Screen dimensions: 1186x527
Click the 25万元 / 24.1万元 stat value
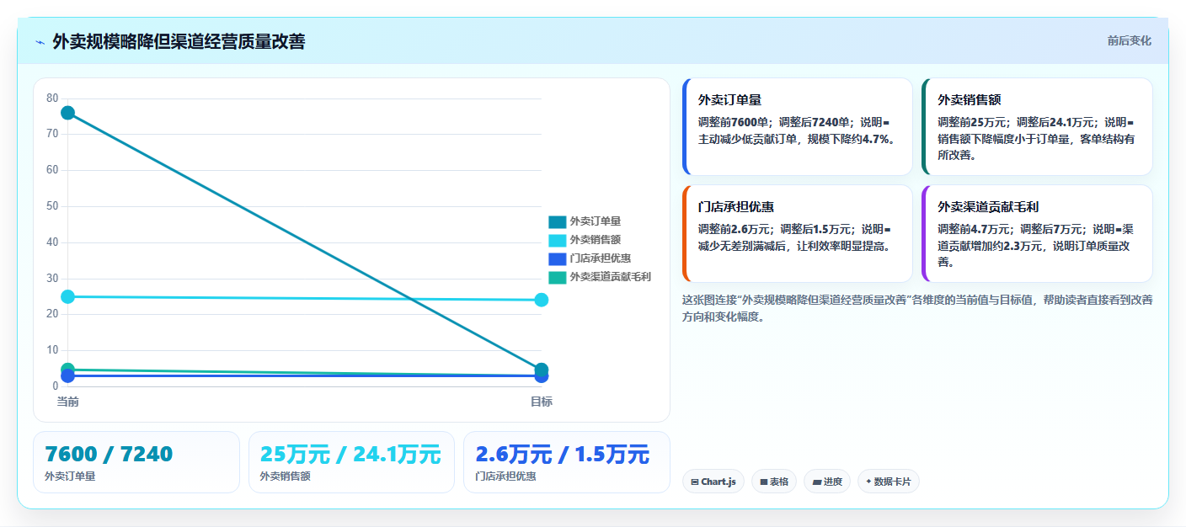[x=350, y=455]
